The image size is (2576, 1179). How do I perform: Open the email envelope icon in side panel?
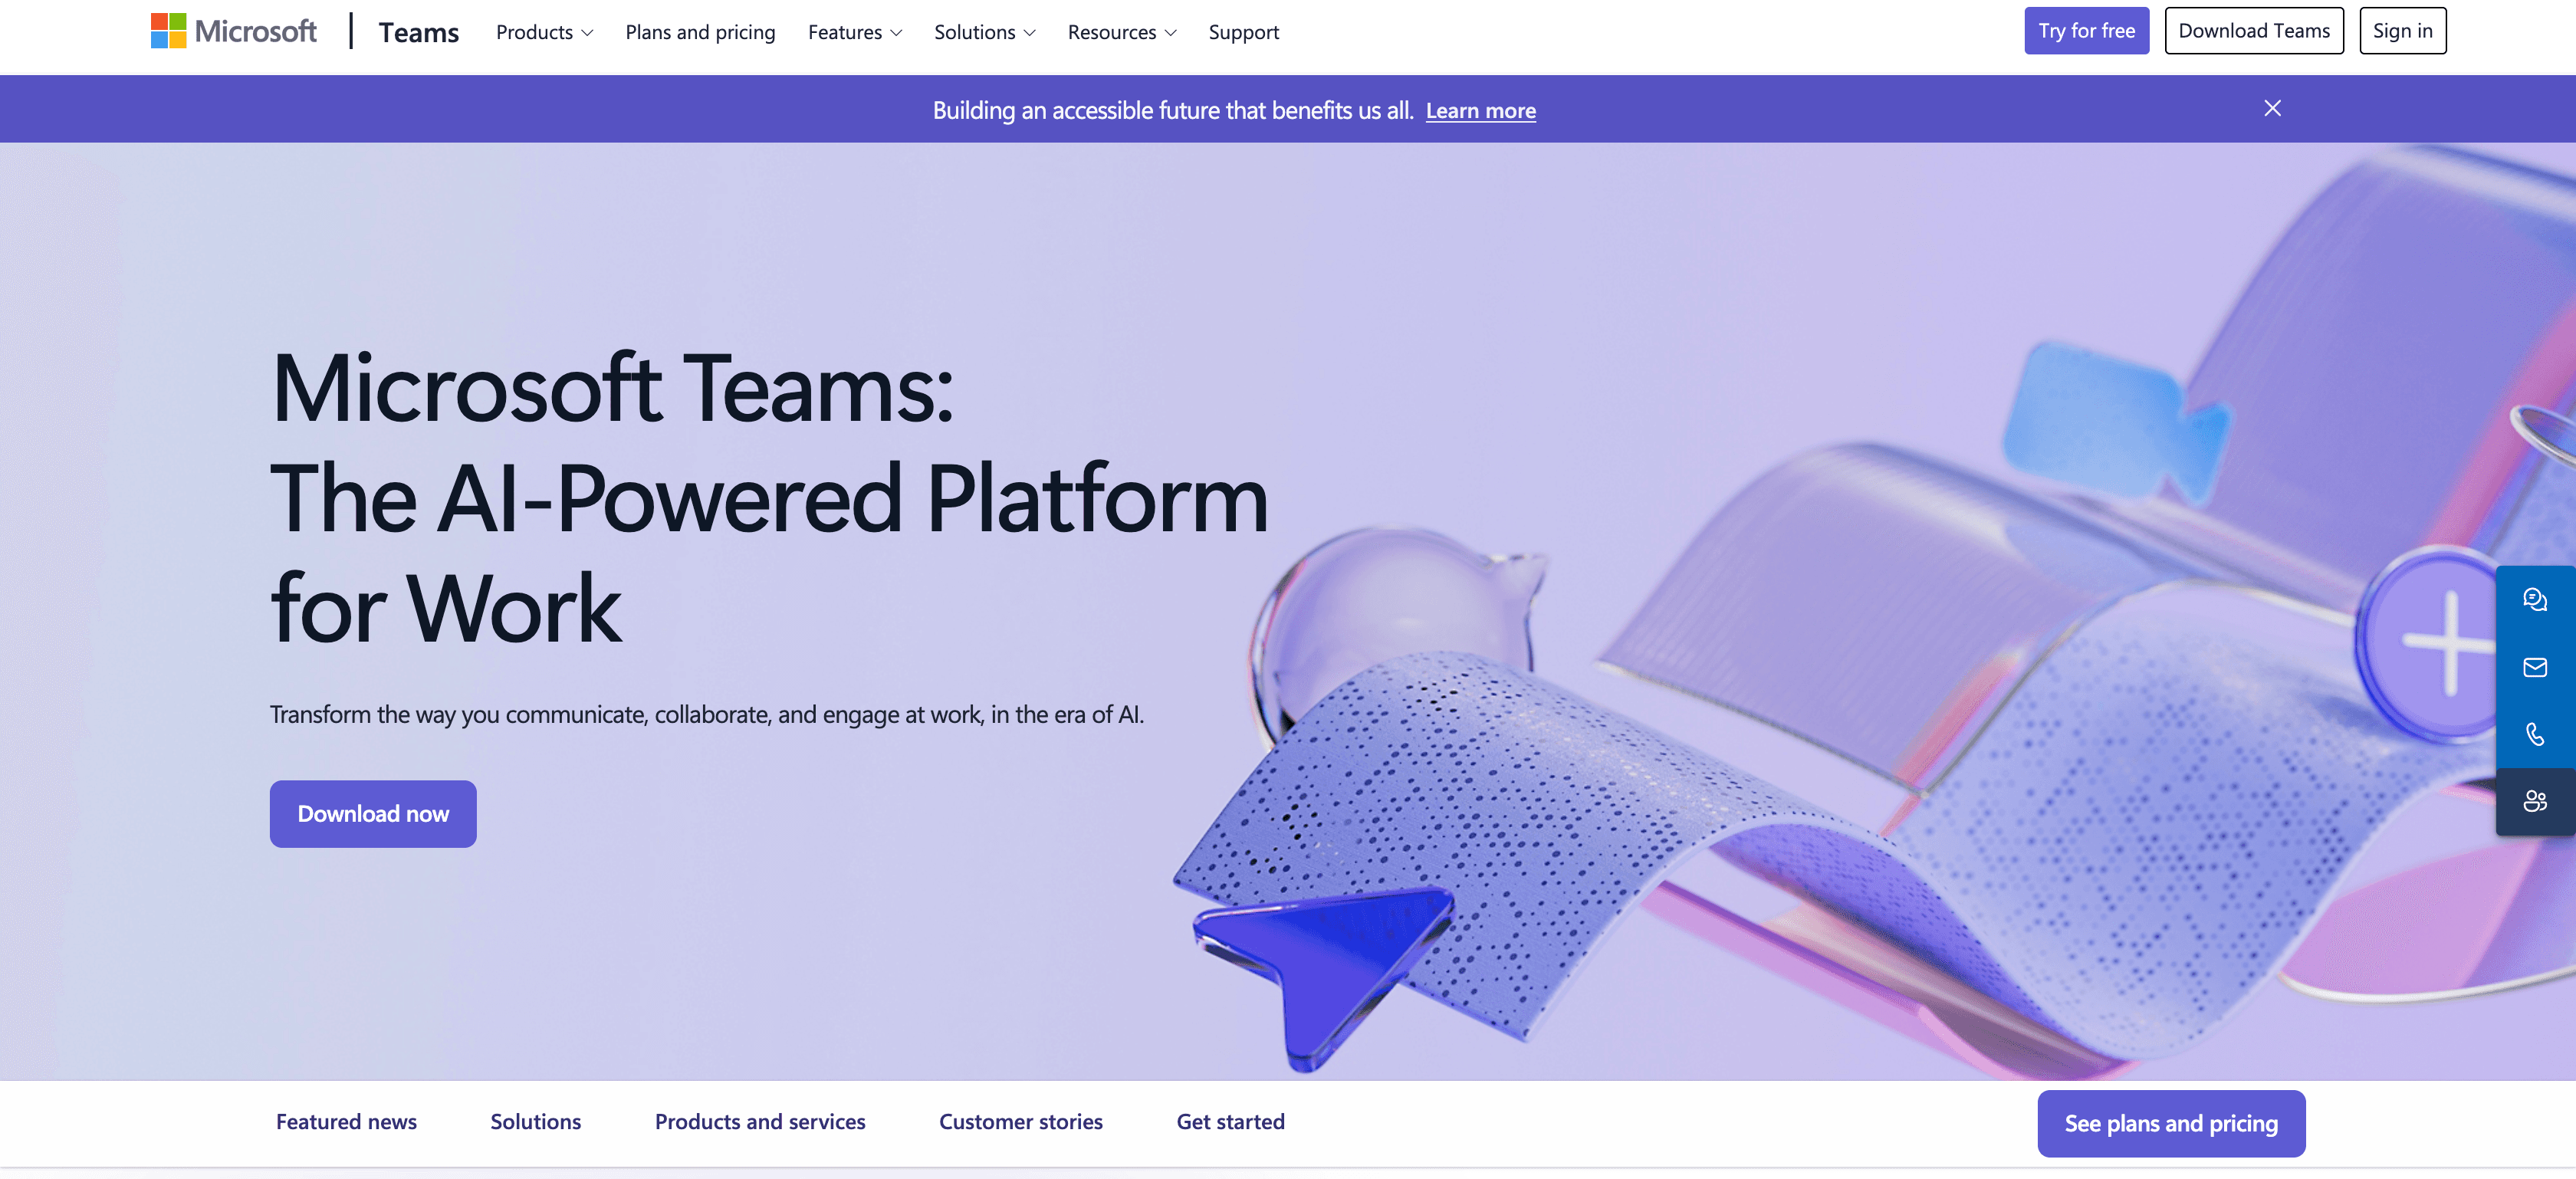click(2534, 667)
